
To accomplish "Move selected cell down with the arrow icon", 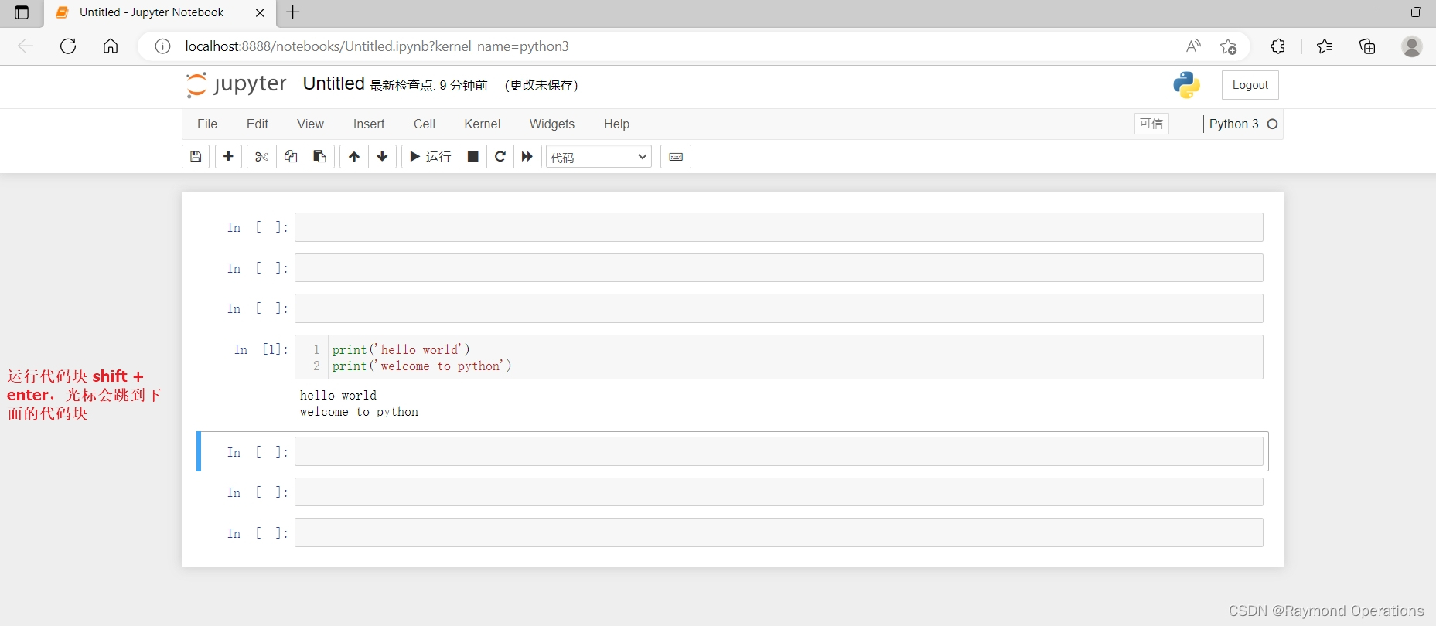I will tap(382, 157).
